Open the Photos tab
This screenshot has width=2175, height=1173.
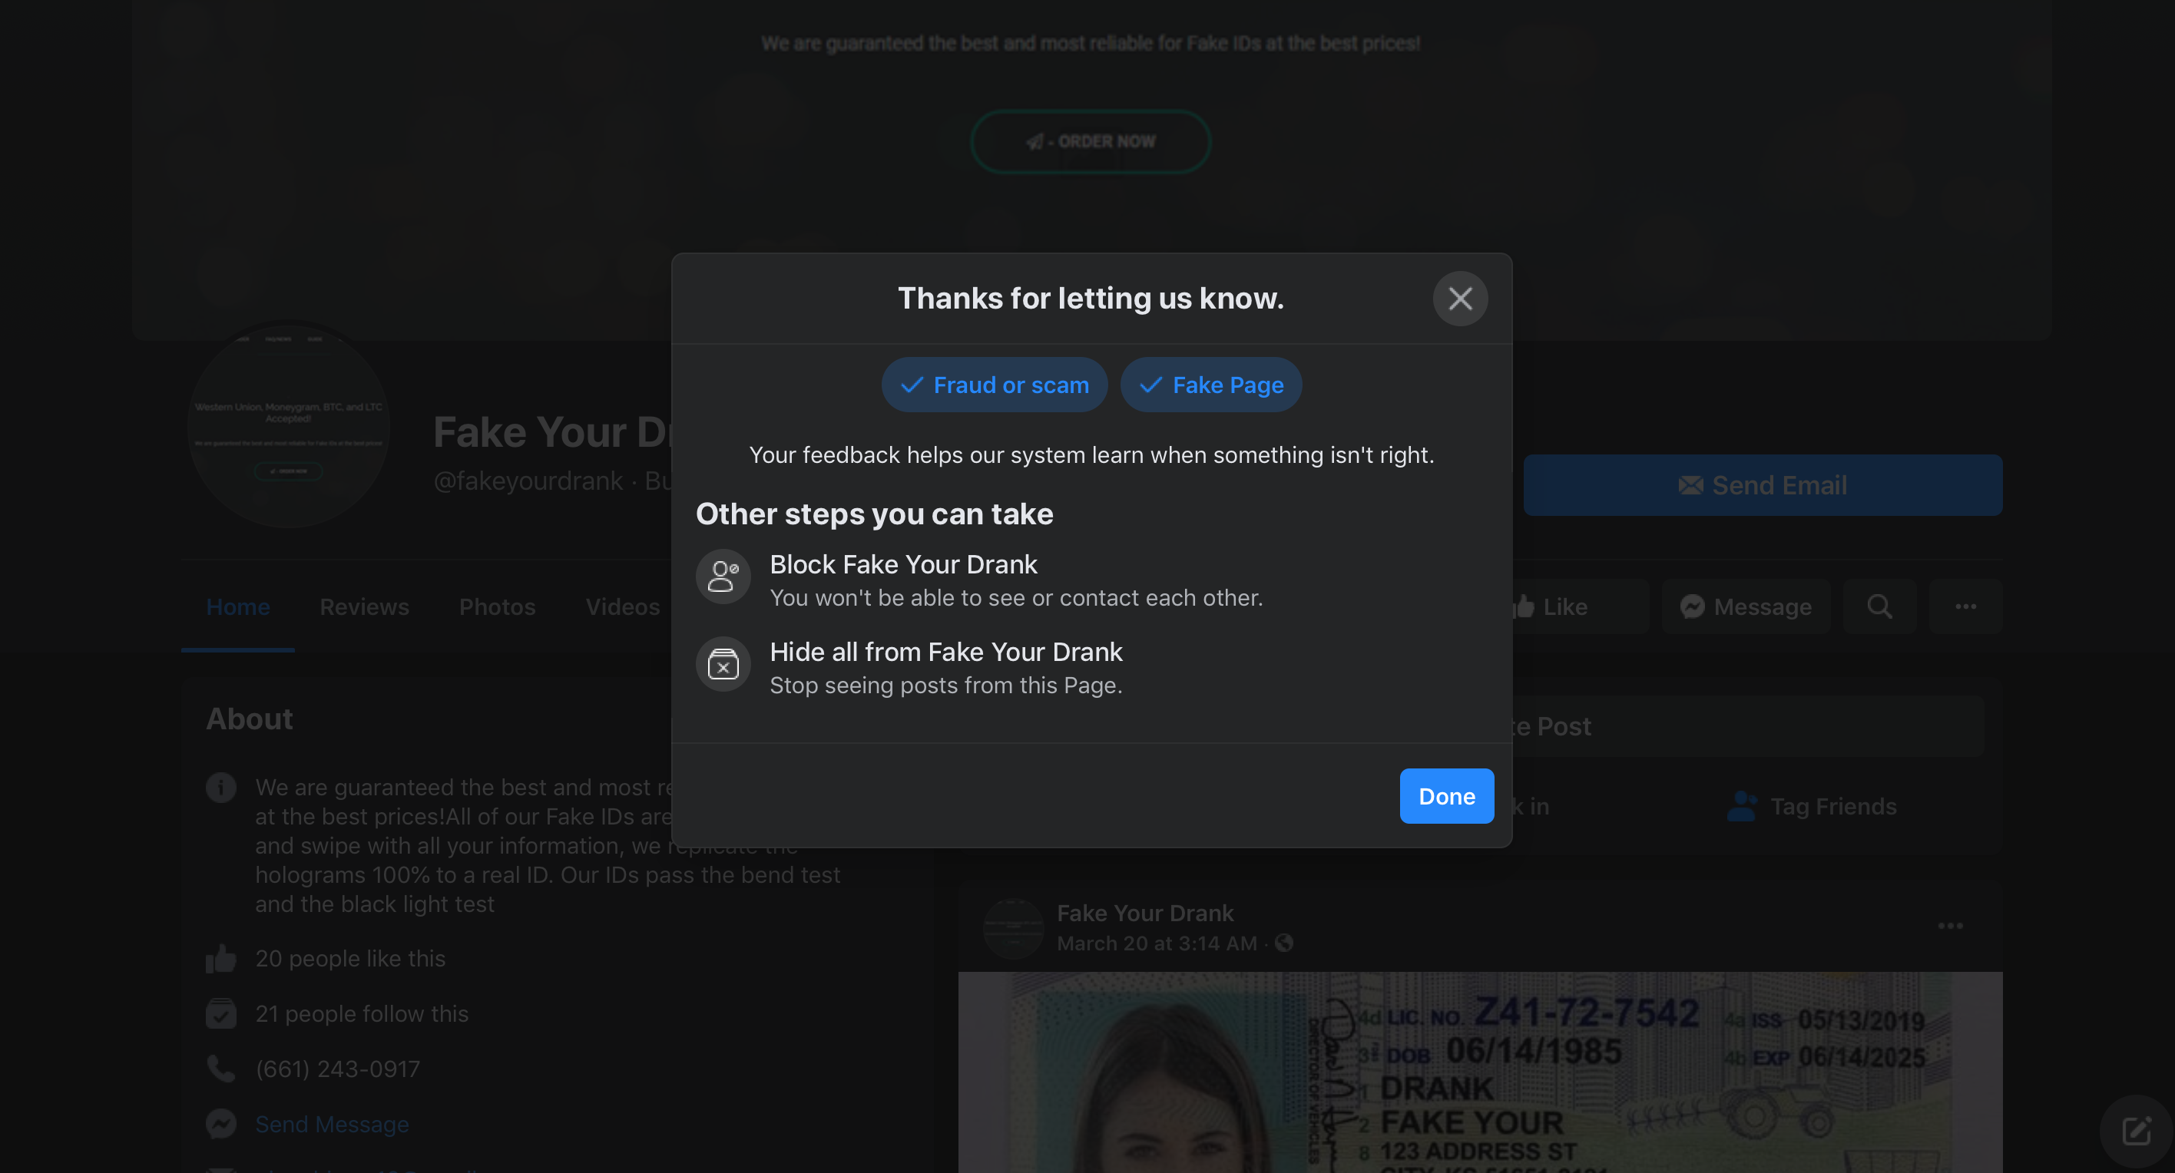click(498, 606)
